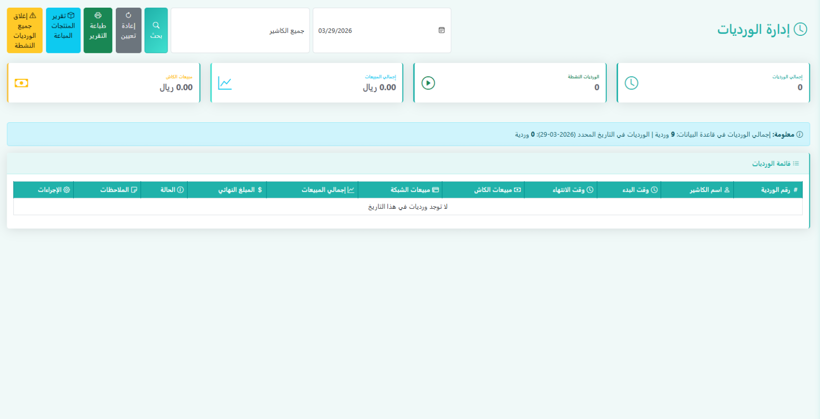
Task: Open the sold products report (تقرير المنتجات المباعة)
Action: pyautogui.click(x=63, y=31)
